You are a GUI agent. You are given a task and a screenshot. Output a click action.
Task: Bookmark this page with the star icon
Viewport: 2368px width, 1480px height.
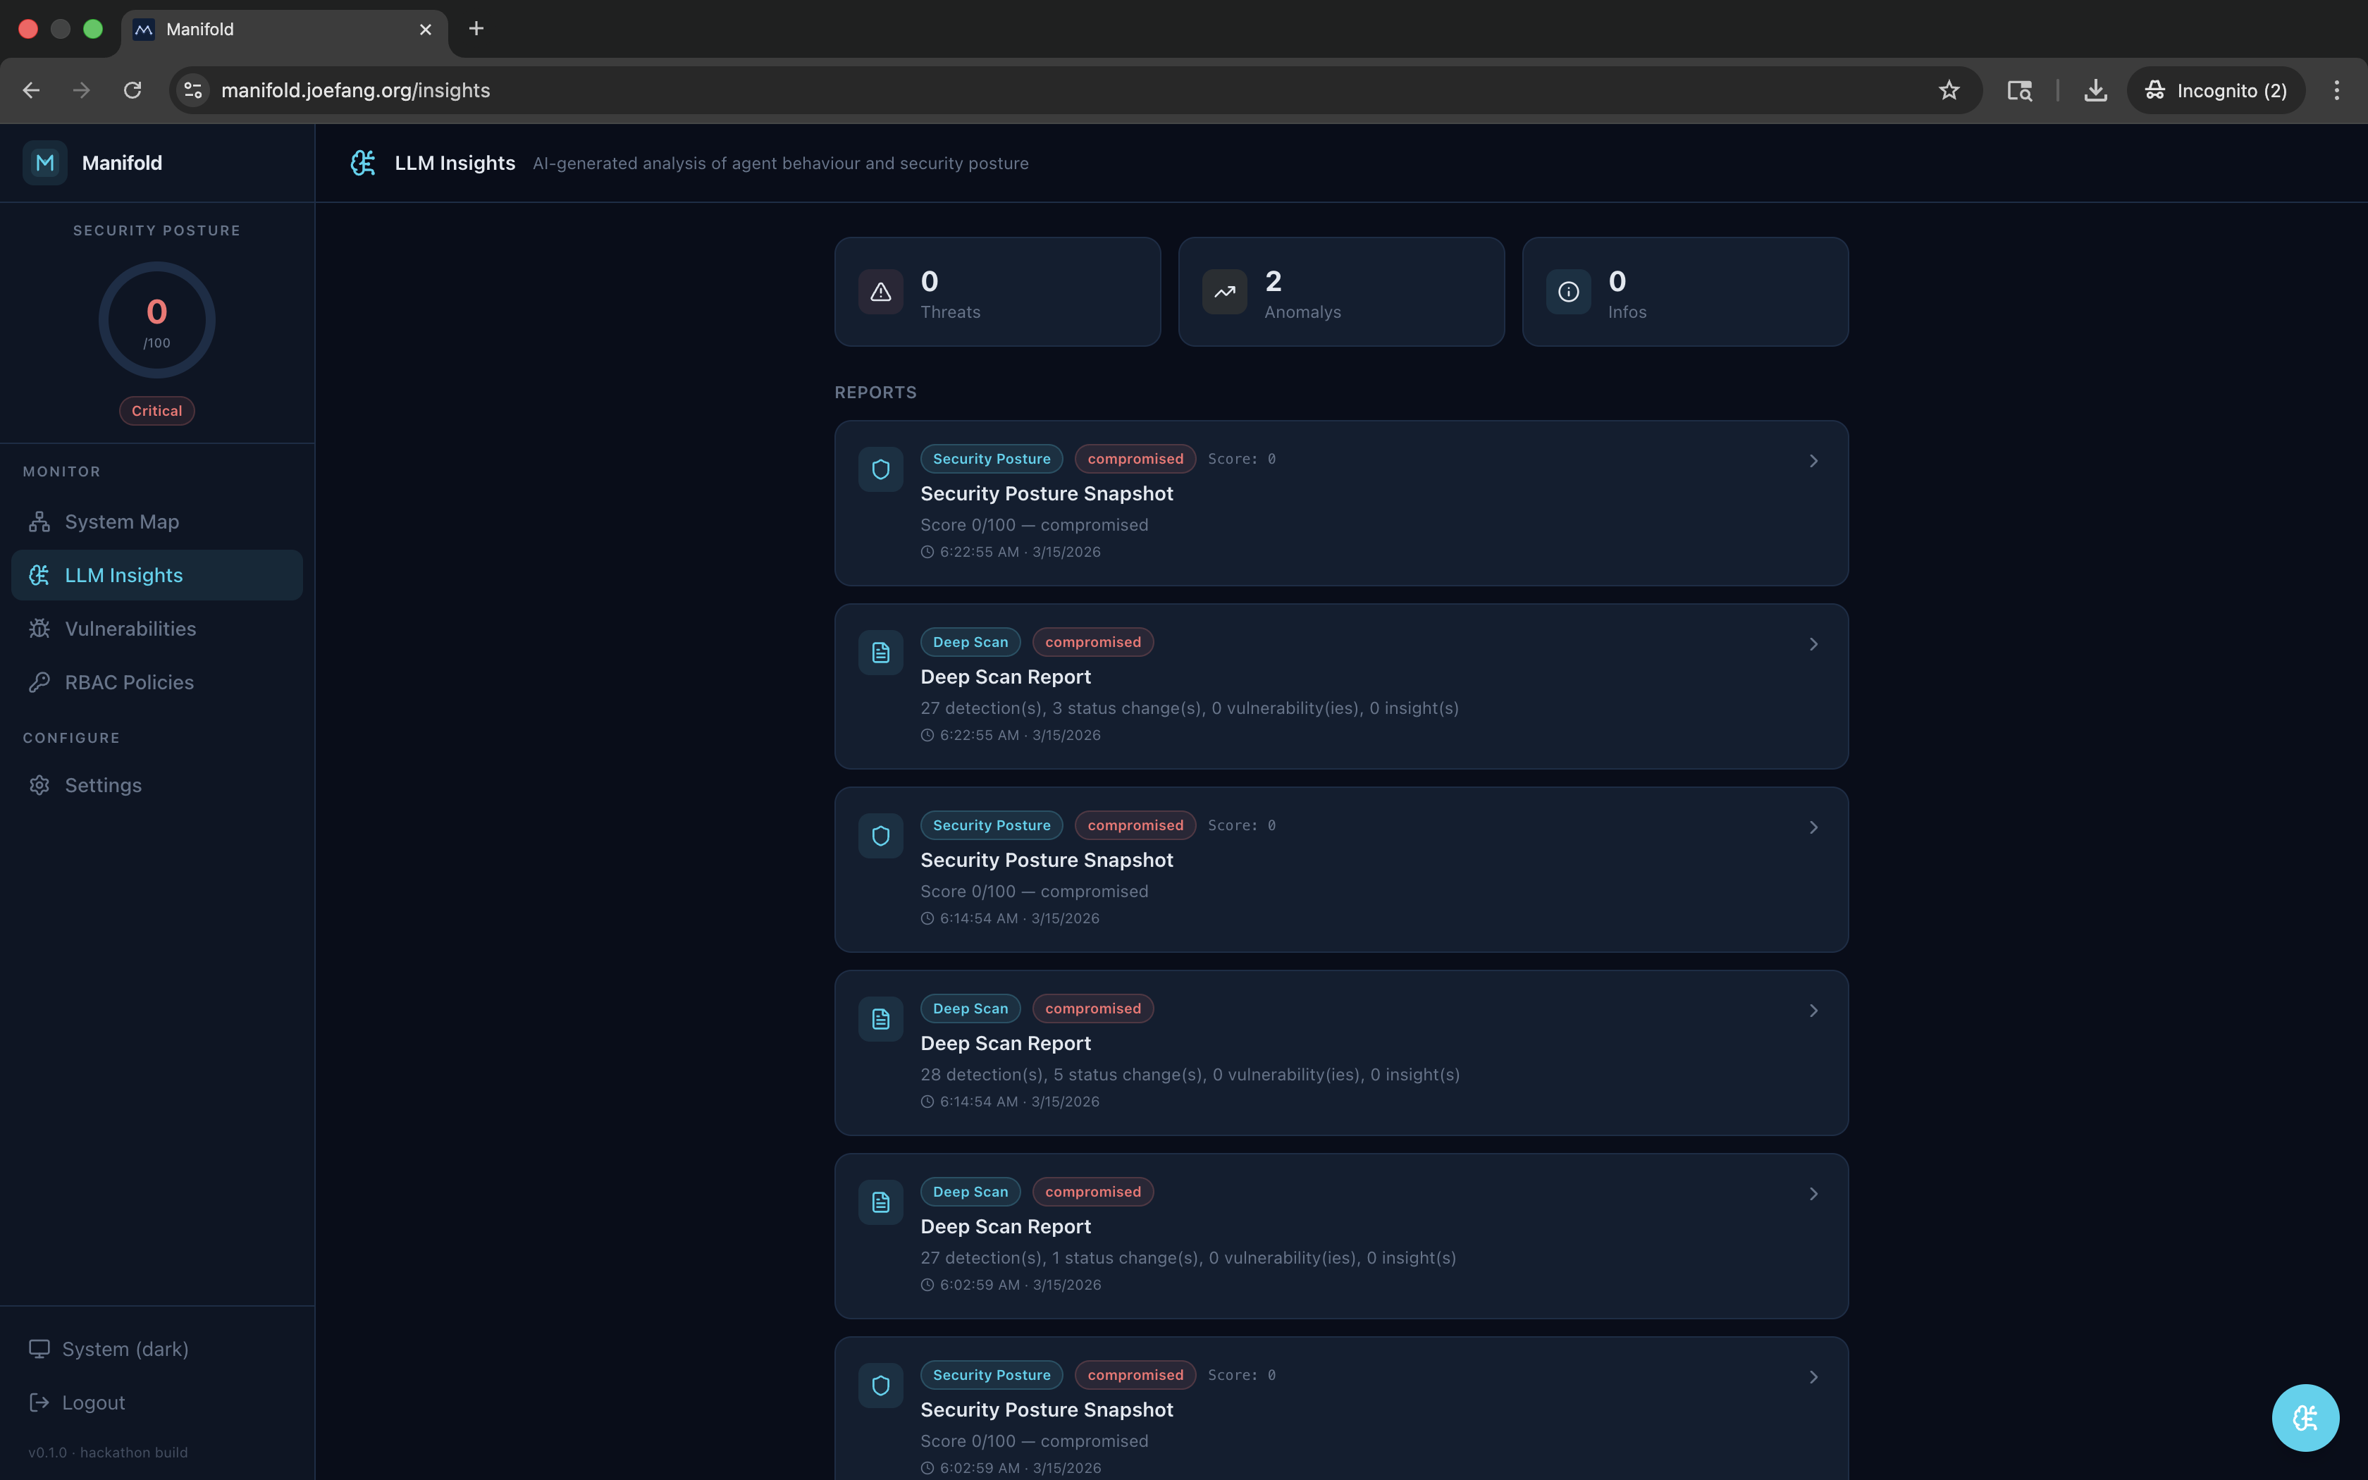click(x=1948, y=90)
